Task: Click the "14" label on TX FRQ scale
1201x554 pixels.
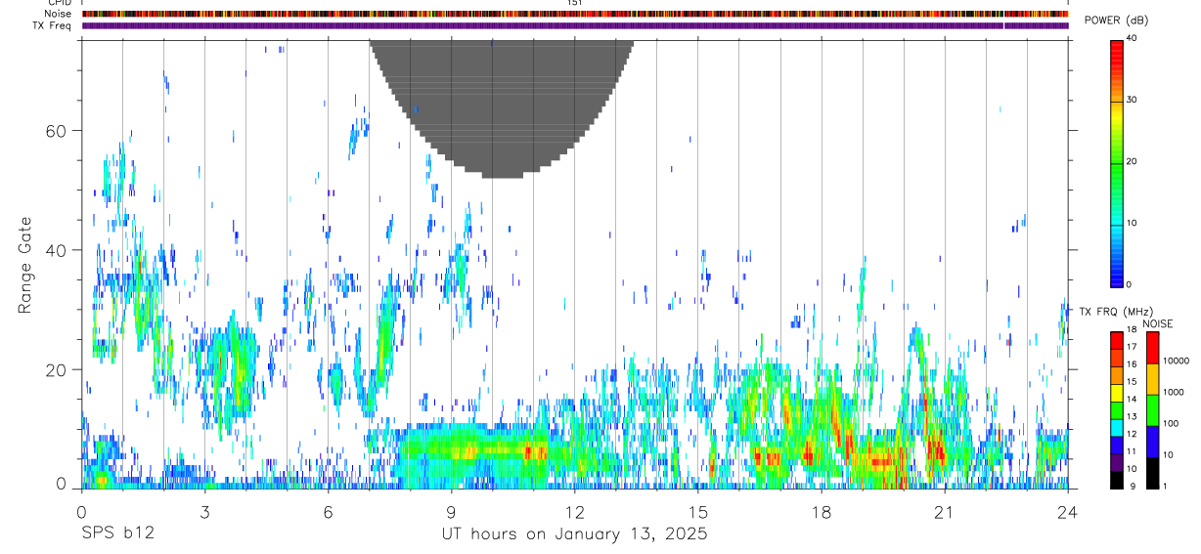Action: (x=1133, y=400)
